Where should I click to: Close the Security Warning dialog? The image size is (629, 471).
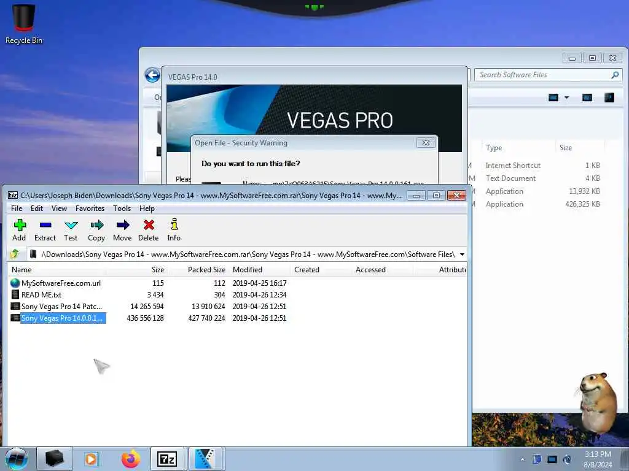426,142
